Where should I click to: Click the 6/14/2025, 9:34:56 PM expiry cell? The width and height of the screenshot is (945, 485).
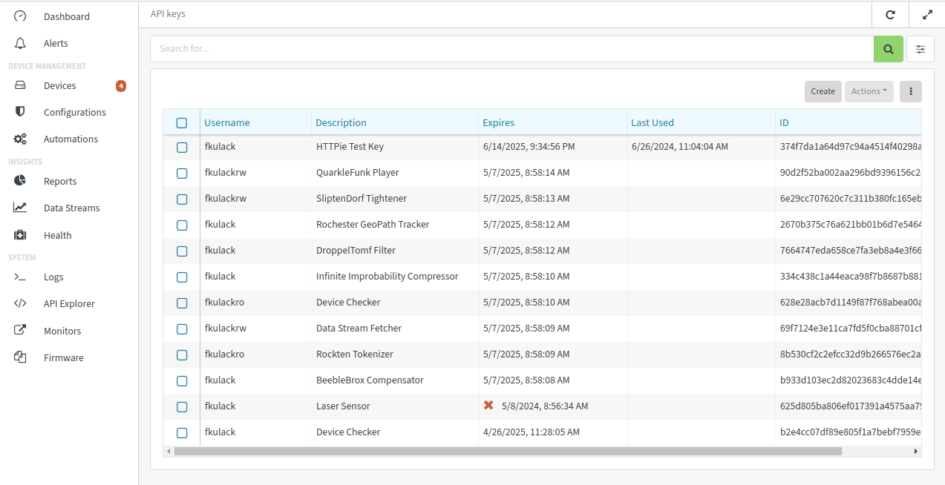529,146
